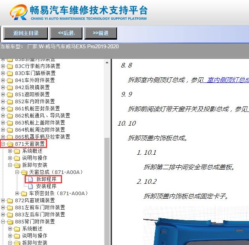Click the 安装程序 document icon
This screenshot has height=245, width=249.
30,186
